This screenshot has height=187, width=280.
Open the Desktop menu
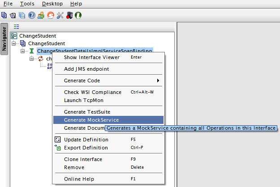tap(52, 4)
